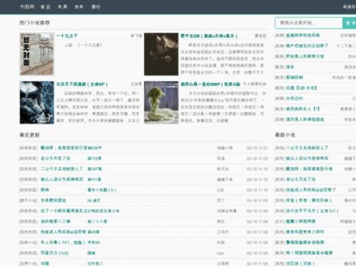356x267 pixels.
Task: Open the 排行 rankings page
Action: [x=96, y=7]
